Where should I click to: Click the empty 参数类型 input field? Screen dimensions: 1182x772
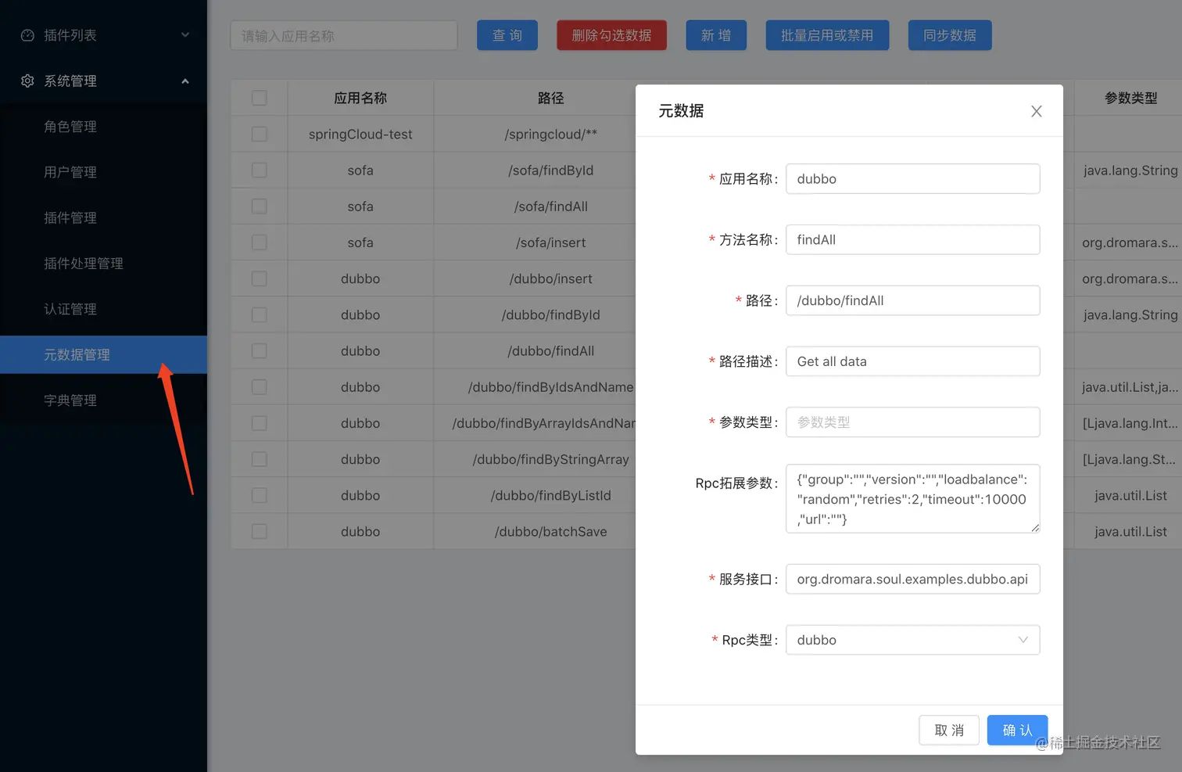[x=912, y=422]
